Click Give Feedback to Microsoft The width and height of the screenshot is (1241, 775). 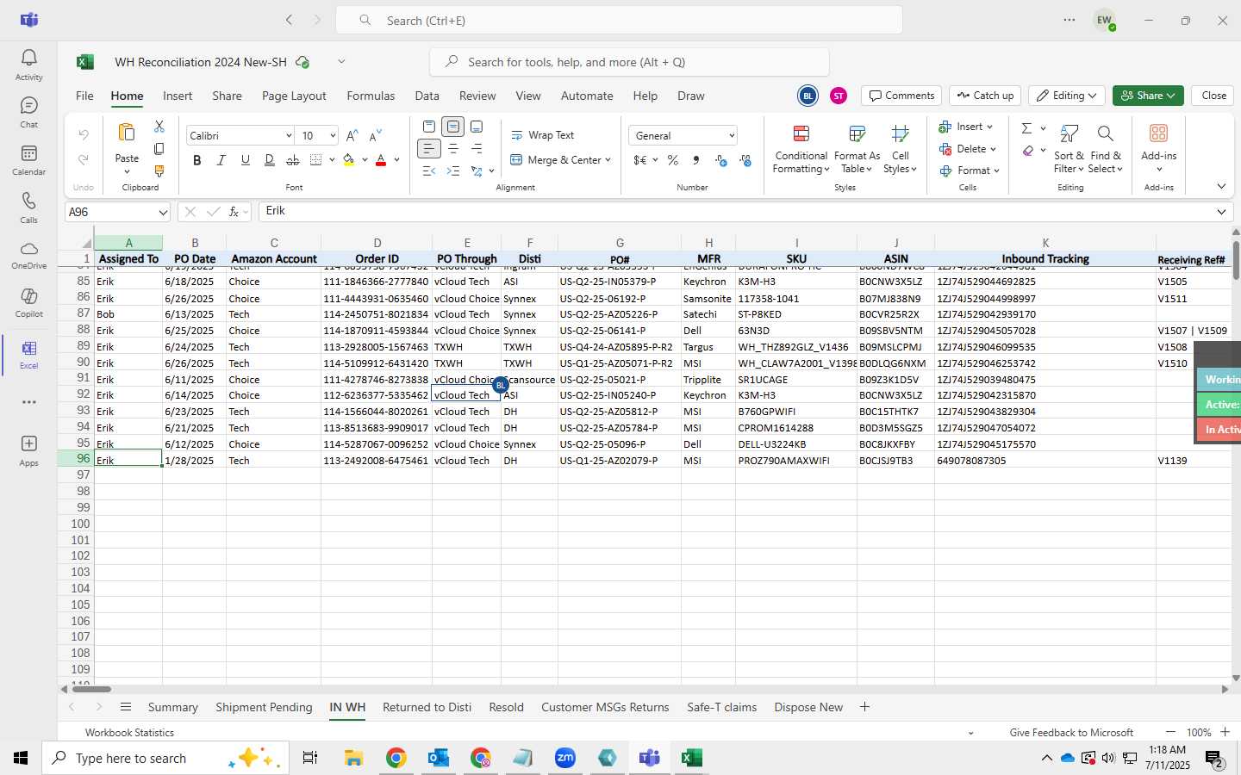coord(1071,732)
